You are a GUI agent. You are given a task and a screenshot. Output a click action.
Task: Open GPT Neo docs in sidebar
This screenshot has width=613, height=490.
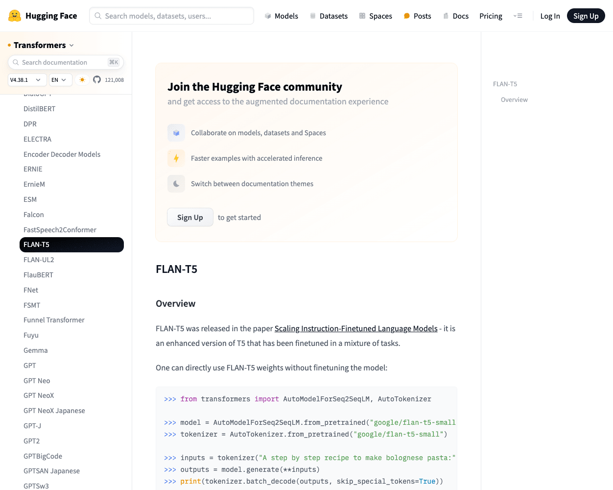[37, 381]
